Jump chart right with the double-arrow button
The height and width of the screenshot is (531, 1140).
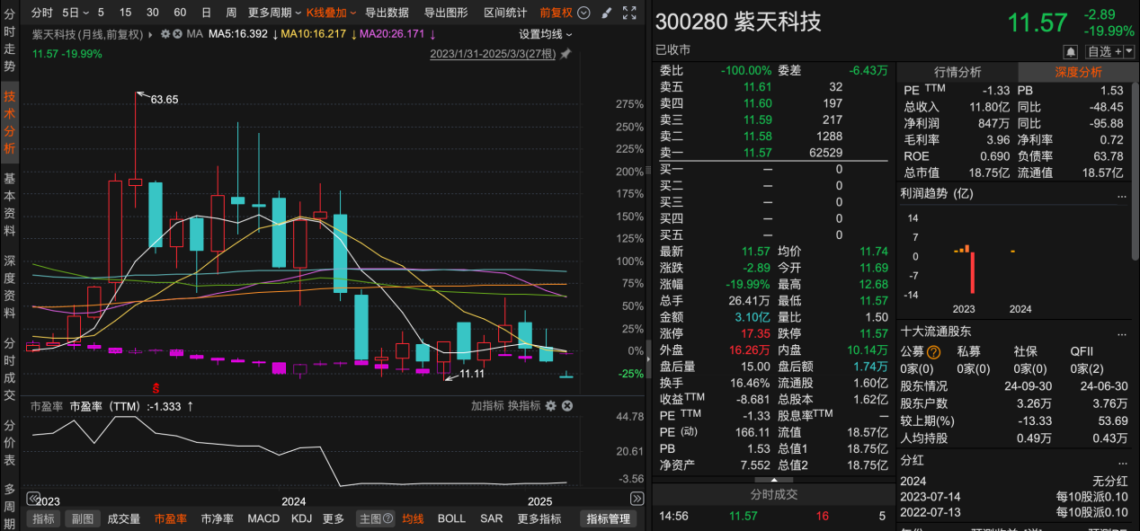(637, 499)
